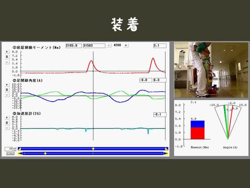250x188 pixels.
Task: Click the Play button
Action: tap(10, 154)
